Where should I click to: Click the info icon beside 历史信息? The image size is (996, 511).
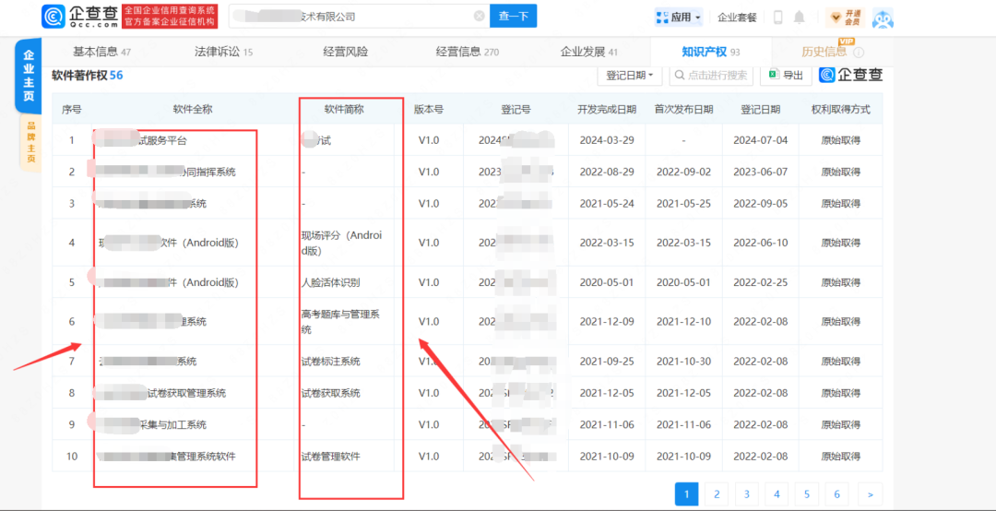pos(859,53)
